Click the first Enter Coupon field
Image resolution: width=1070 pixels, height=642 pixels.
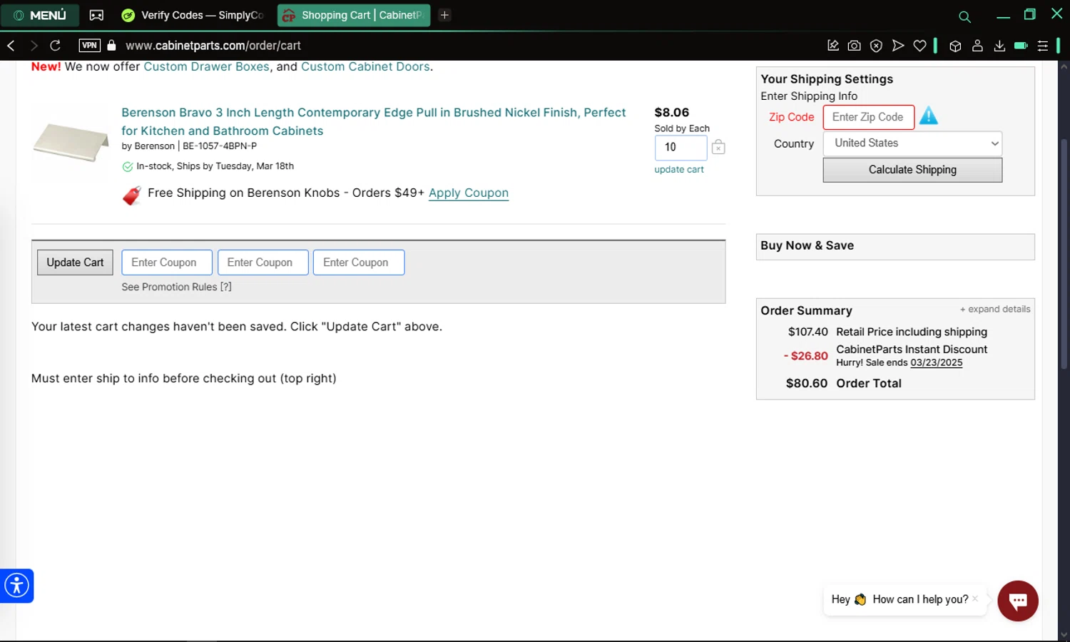[x=167, y=263]
